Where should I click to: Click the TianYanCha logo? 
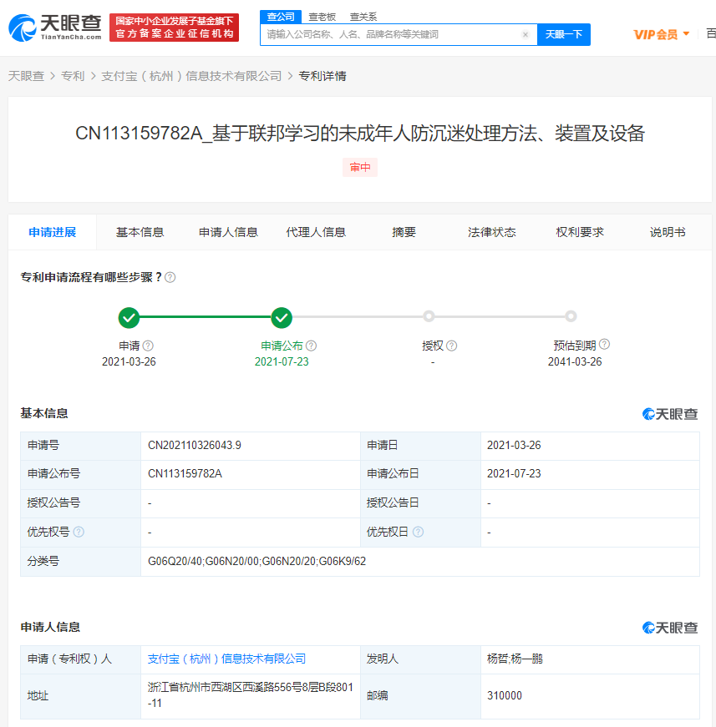pyautogui.click(x=55, y=28)
